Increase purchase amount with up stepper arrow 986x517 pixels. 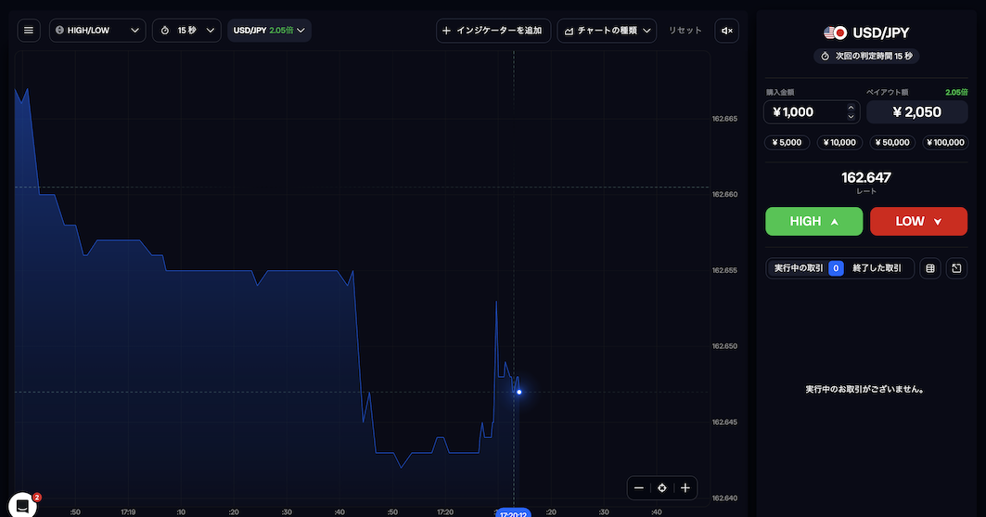click(851, 107)
